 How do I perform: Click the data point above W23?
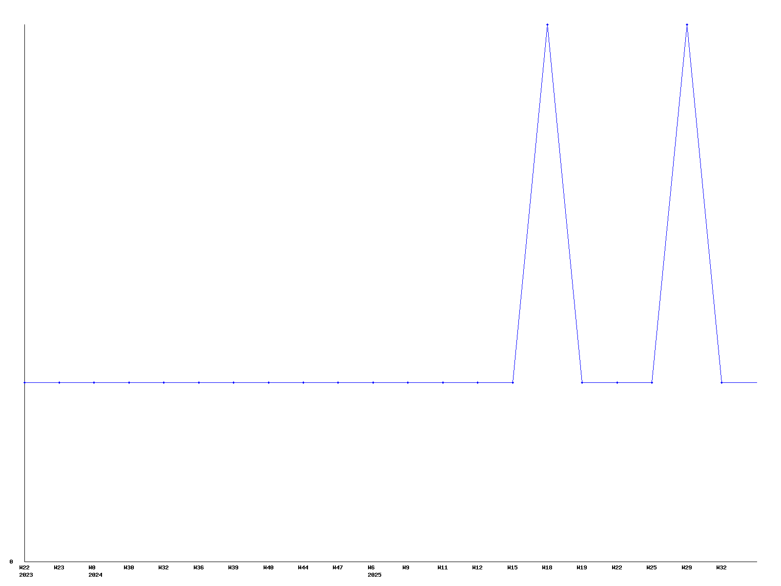59,382
